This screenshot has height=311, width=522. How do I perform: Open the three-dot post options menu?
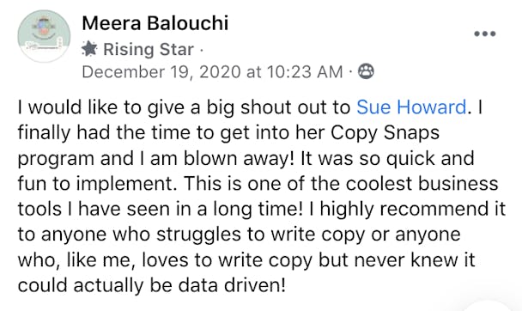[485, 34]
